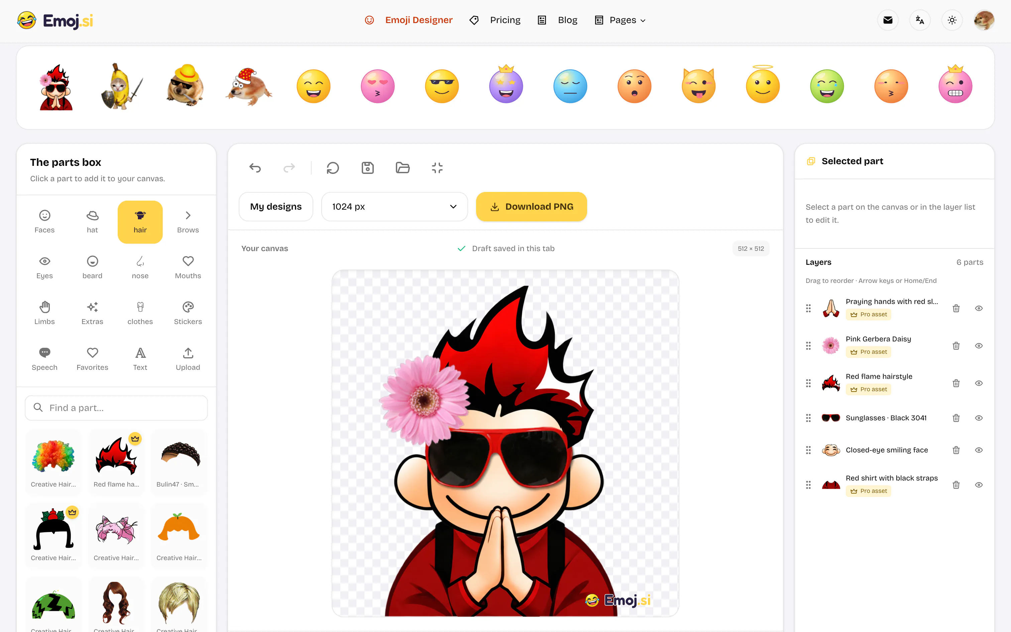Add the Bulin47 hair part
1011x632 pixels.
[x=179, y=462]
